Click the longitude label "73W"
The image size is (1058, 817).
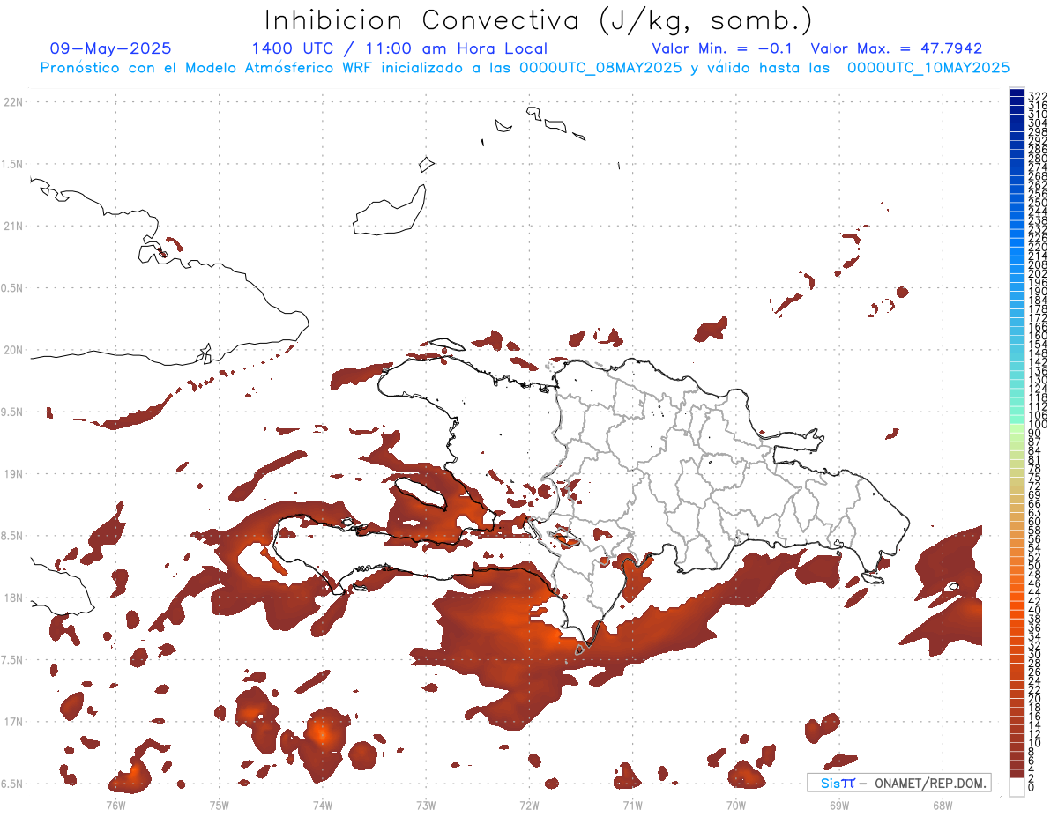[x=426, y=805]
